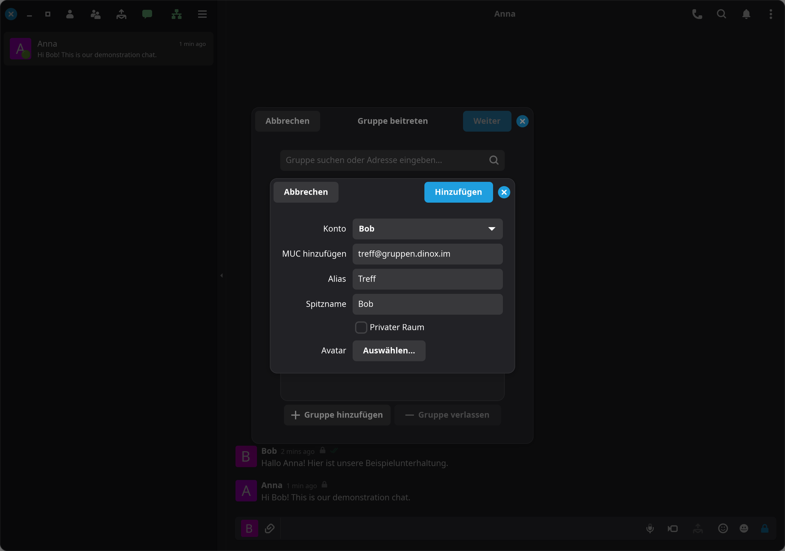
Task: Click the Gruppe verlassen button
Action: click(448, 415)
